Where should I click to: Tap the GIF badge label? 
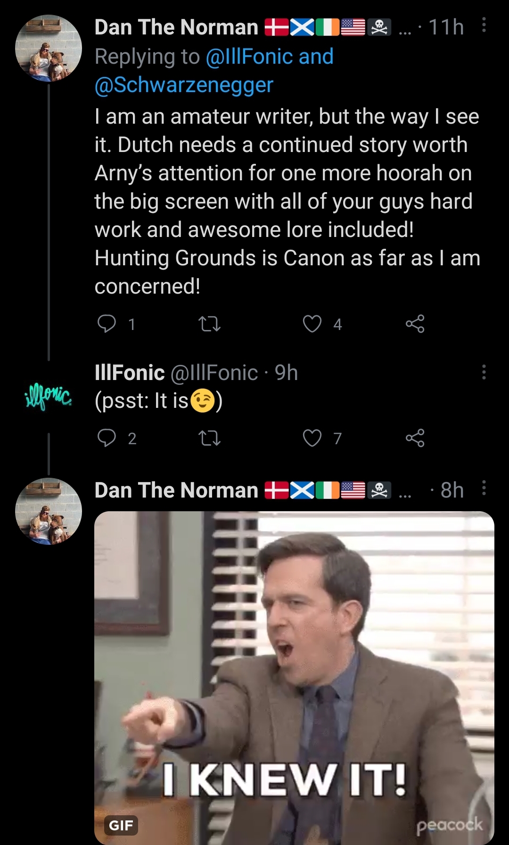tap(121, 825)
